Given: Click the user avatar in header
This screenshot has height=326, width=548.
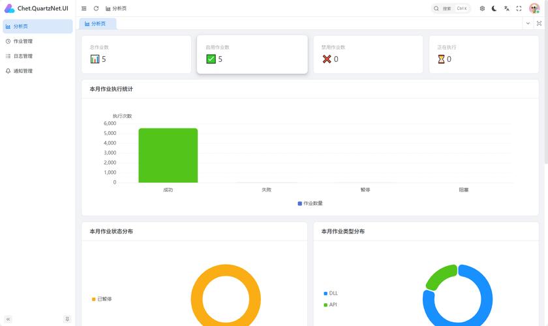Looking at the screenshot, I should [534, 8].
